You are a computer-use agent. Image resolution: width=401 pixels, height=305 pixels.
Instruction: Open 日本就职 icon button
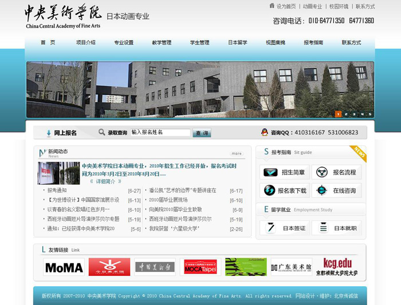point(322,228)
